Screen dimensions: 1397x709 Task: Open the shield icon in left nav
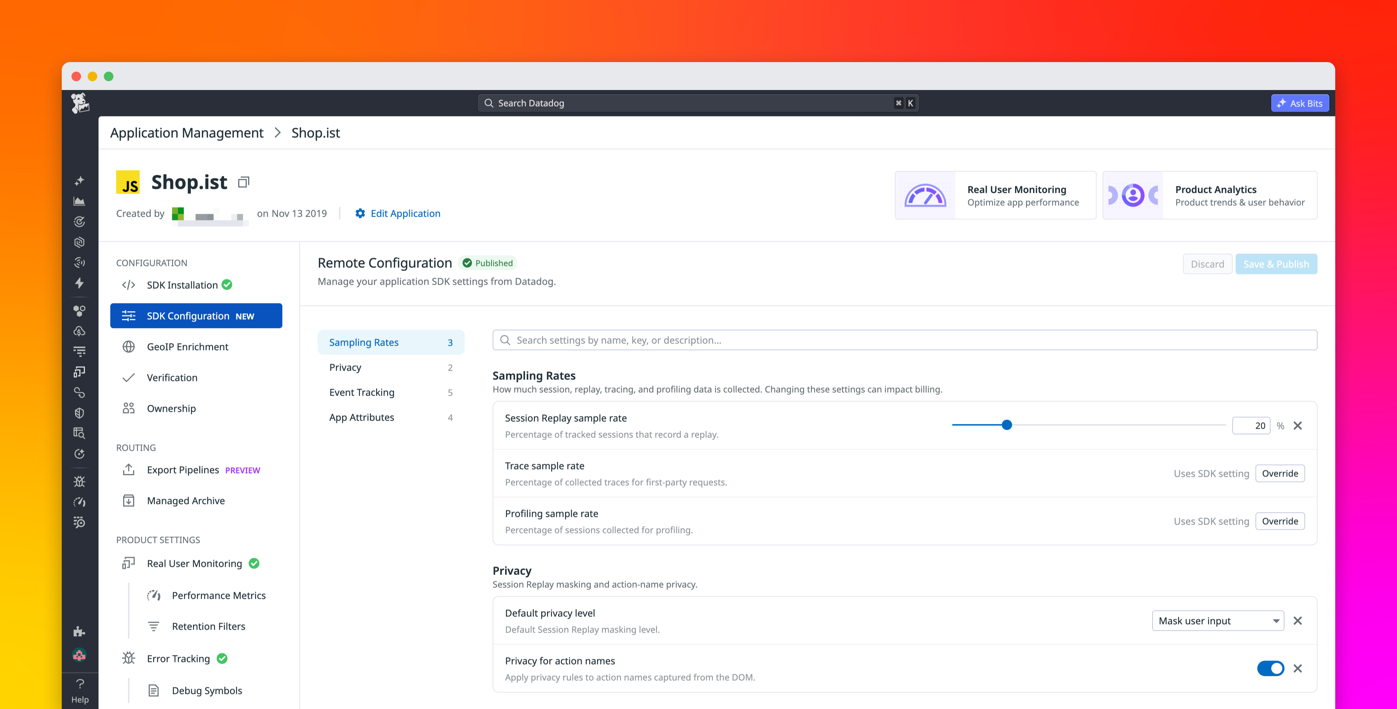pyautogui.click(x=79, y=413)
